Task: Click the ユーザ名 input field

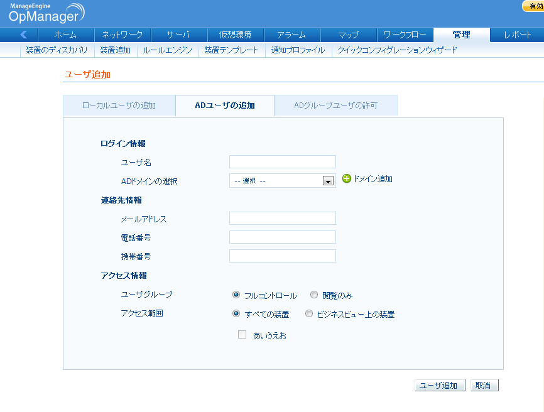Action: (282, 162)
